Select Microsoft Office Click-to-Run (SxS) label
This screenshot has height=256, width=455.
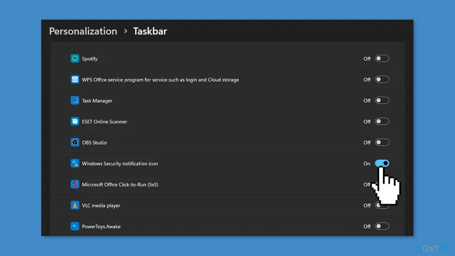[x=120, y=184]
